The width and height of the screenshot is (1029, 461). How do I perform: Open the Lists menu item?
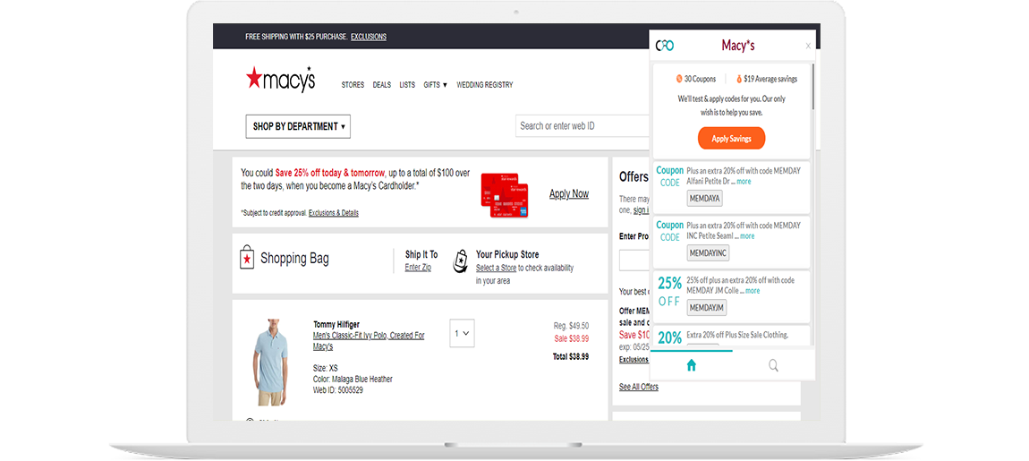tap(407, 85)
